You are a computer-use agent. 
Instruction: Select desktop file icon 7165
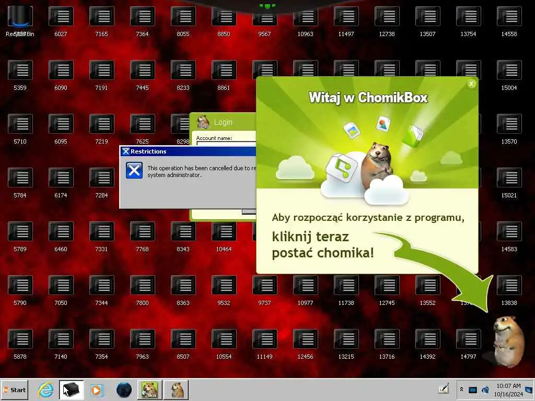[102, 21]
